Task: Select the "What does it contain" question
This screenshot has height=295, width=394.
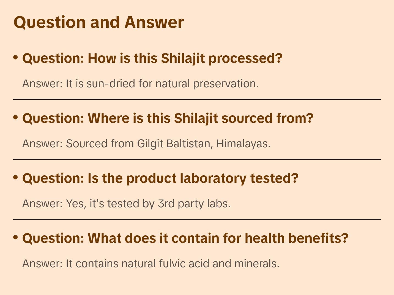Action: click(185, 238)
